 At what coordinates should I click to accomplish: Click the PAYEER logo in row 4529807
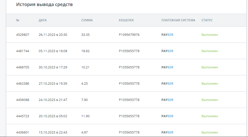(167, 35)
